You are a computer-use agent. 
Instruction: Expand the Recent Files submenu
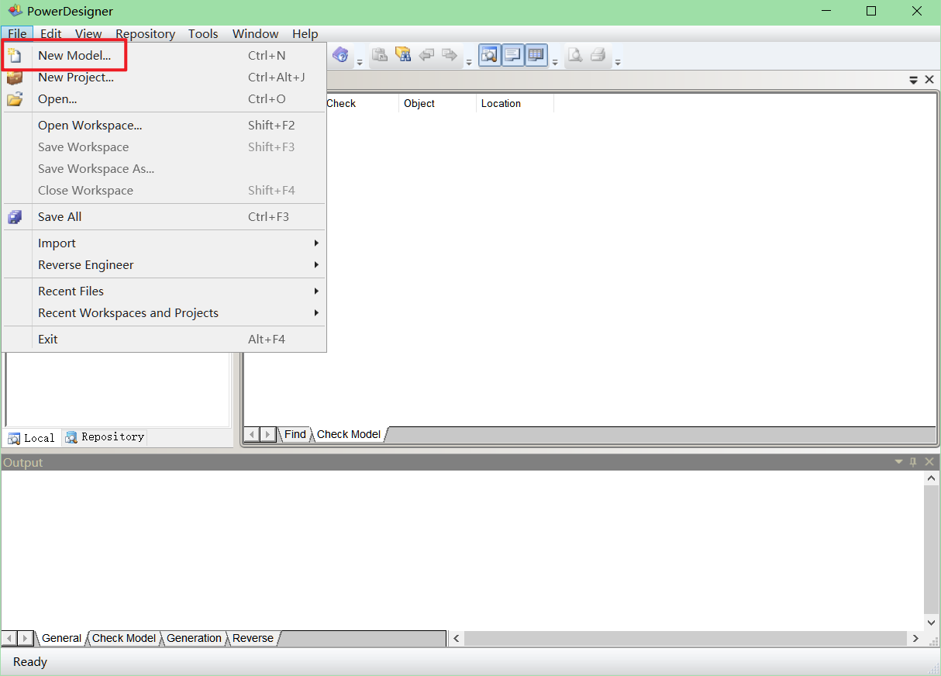click(x=164, y=291)
